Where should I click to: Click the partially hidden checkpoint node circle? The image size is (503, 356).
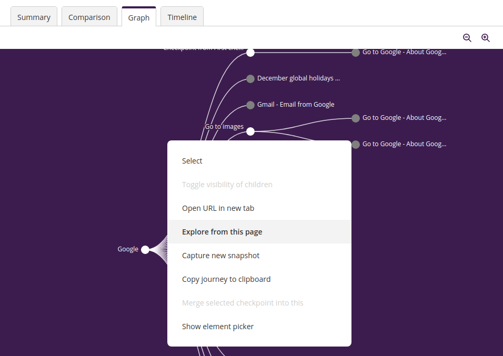coord(250,53)
